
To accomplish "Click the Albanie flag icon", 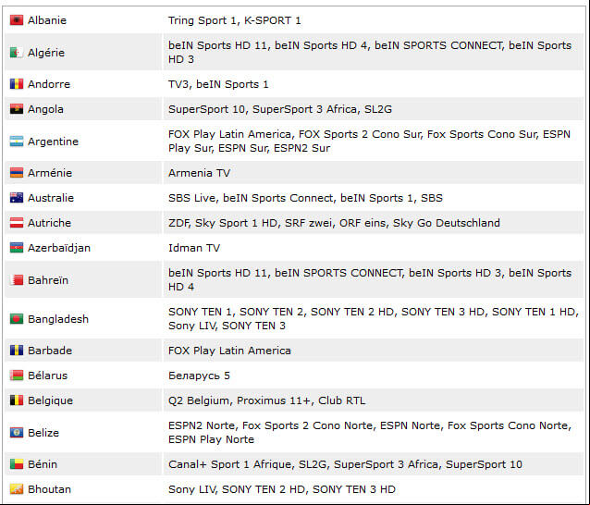I will coord(17,20).
